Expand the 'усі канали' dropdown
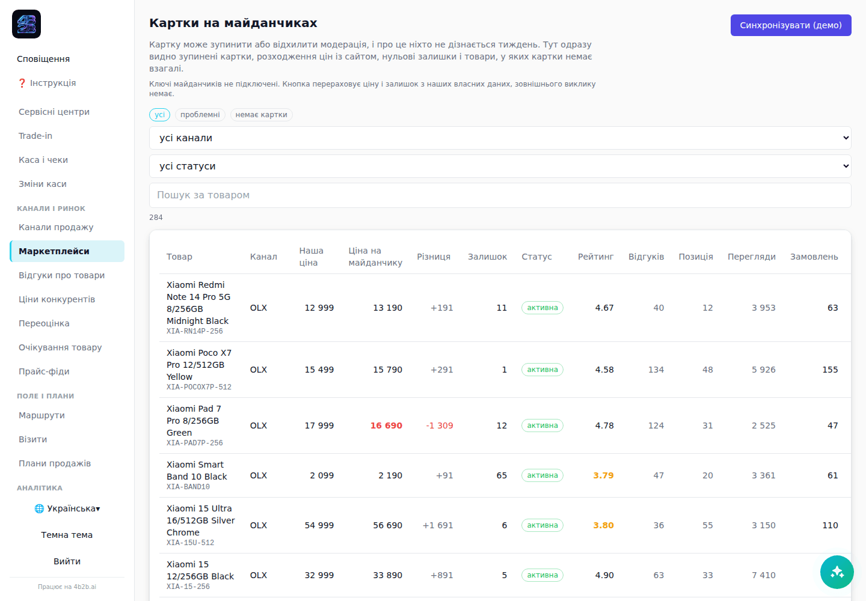Screen dimensions: 866x601 click(x=500, y=138)
